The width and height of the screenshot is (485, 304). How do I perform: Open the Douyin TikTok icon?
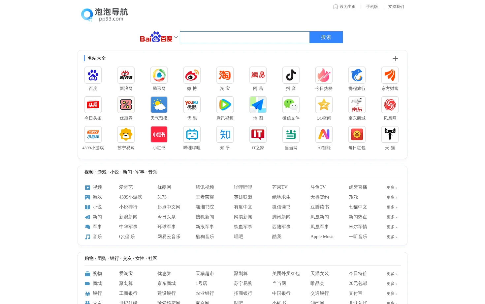click(291, 75)
